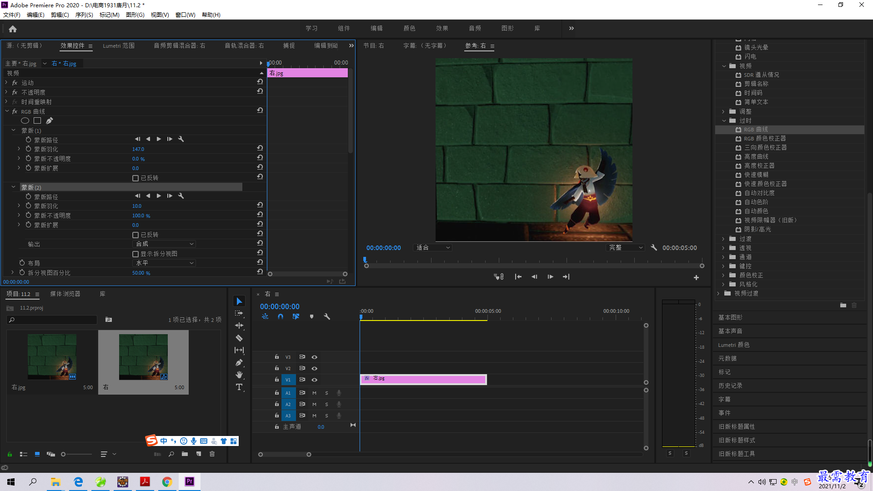Open timeline display settings wrench
The width and height of the screenshot is (873, 491).
click(x=327, y=316)
